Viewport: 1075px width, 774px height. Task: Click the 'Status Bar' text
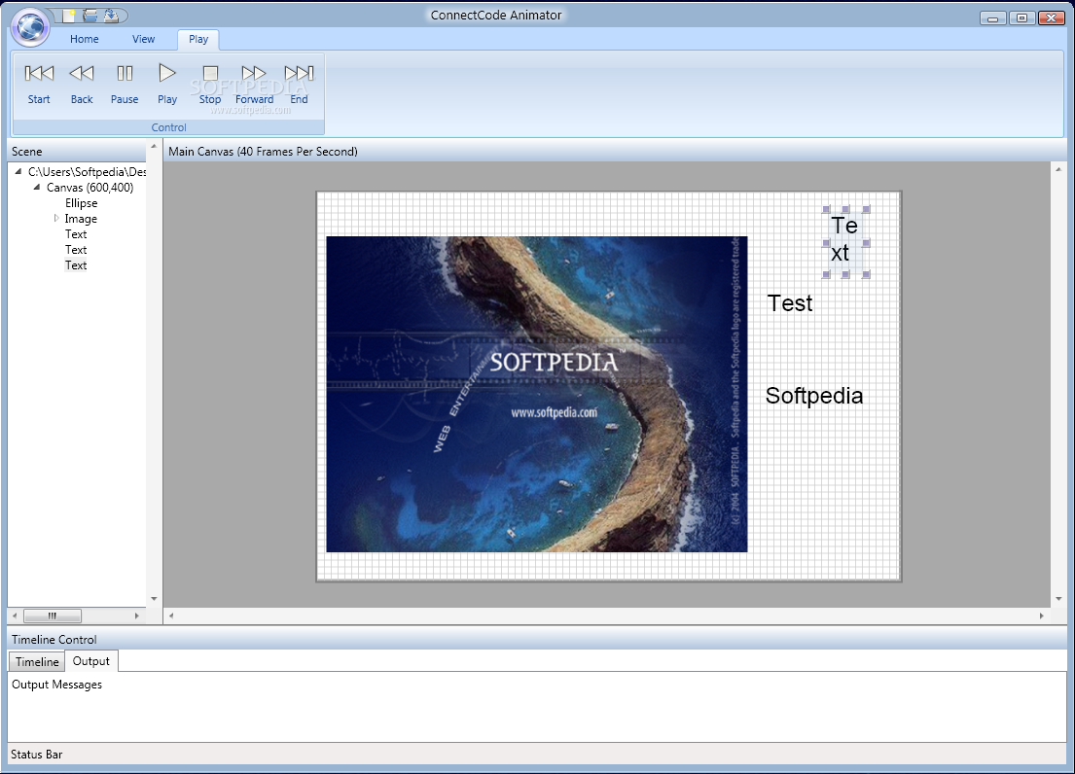[x=36, y=755]
